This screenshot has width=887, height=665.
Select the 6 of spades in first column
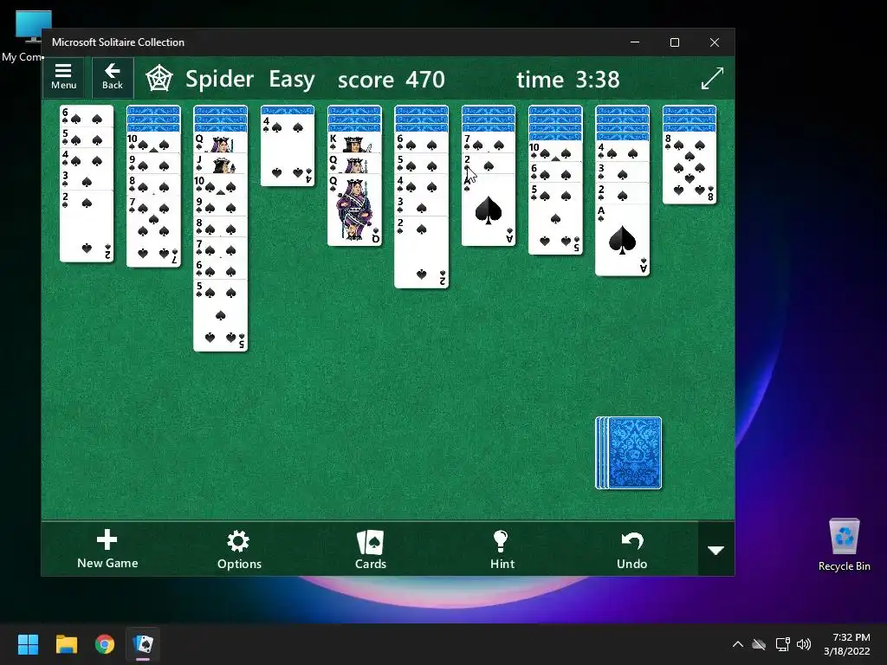tap(87, 116)
